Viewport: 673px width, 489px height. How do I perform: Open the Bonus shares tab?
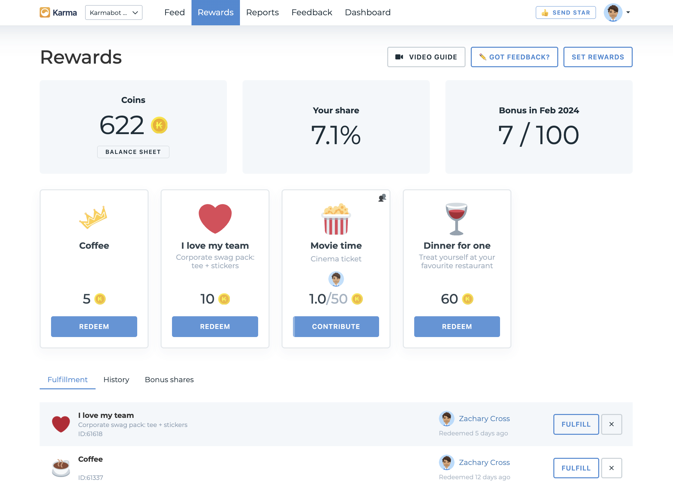coord(169,380)
